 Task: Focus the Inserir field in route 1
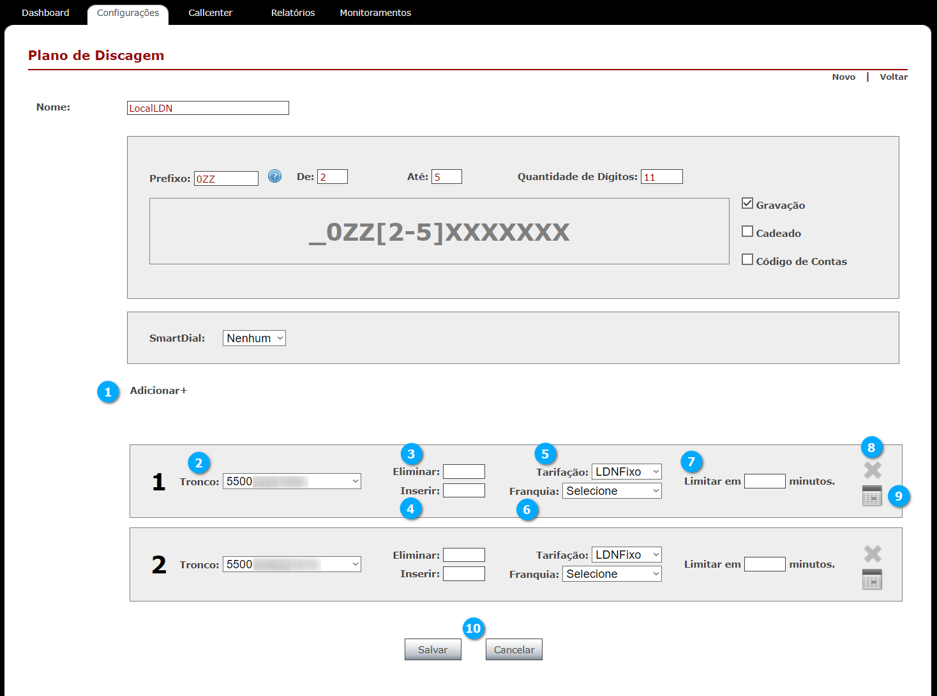[x=464, y=490]
